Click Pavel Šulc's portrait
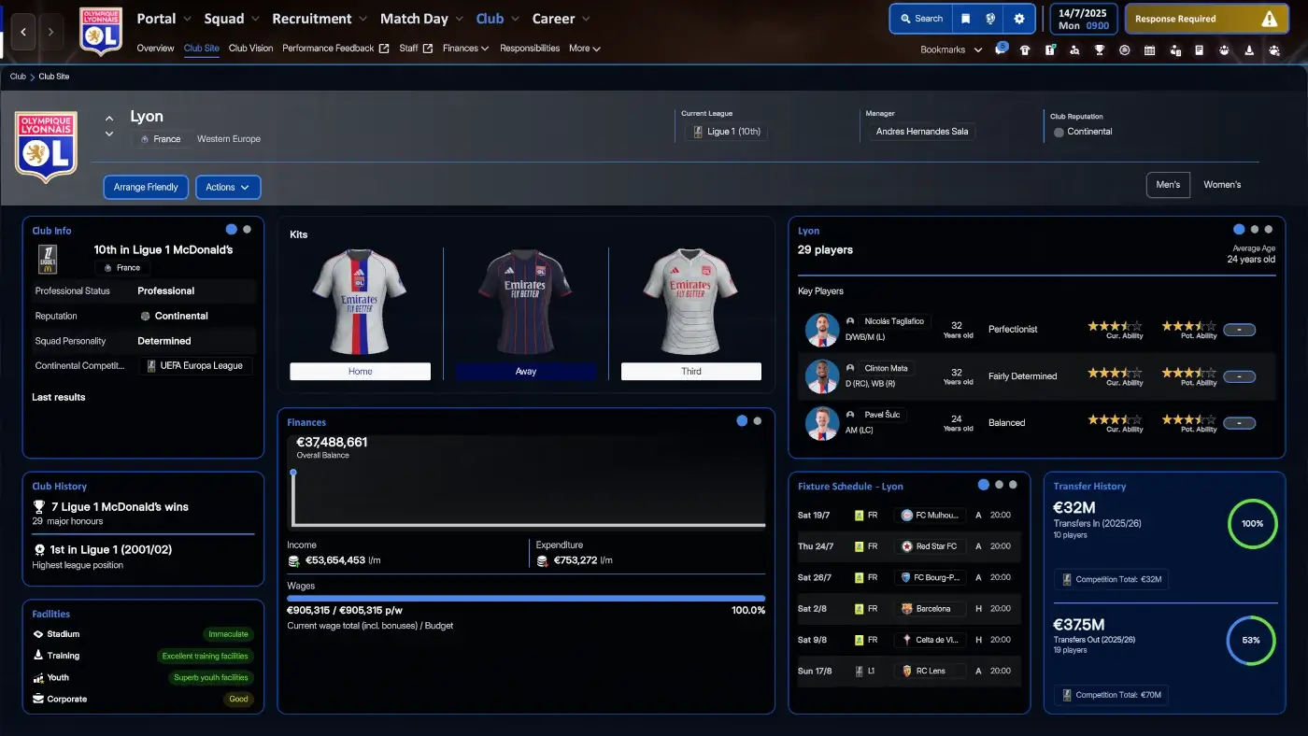This screenshot has width=1308, height=736. pos(822,422)
